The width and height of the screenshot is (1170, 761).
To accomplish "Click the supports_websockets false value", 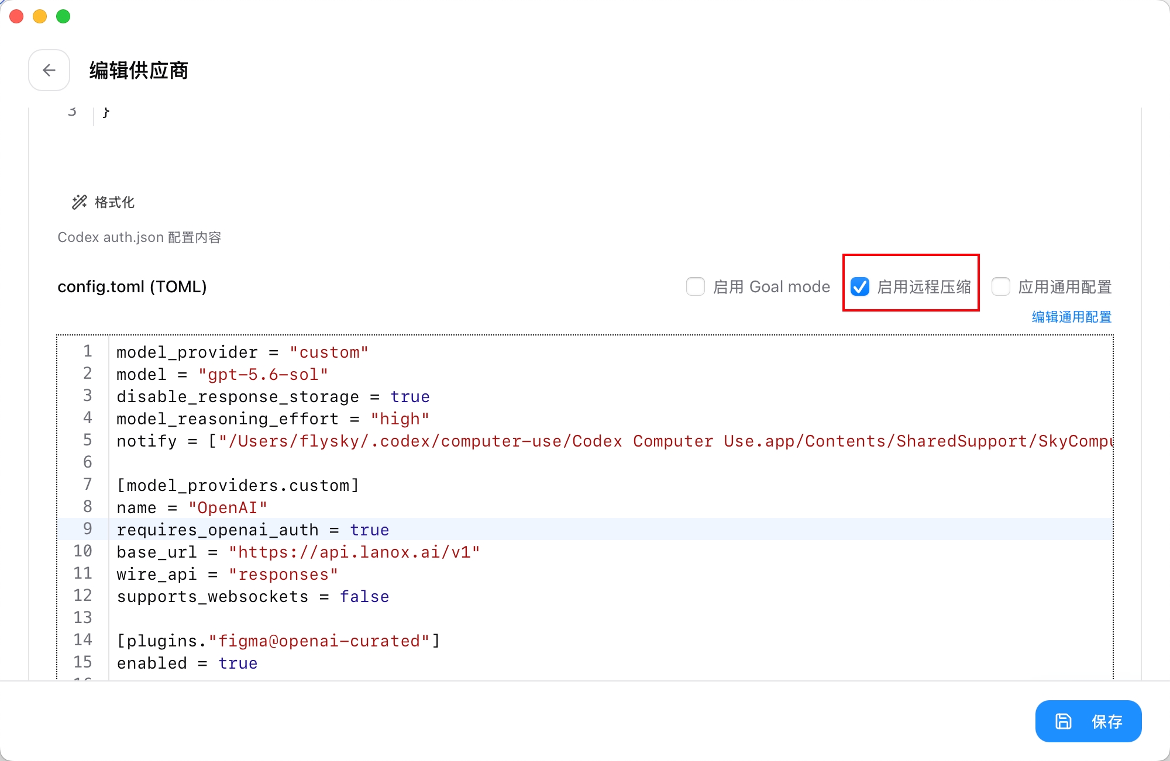I will (364, 597).
